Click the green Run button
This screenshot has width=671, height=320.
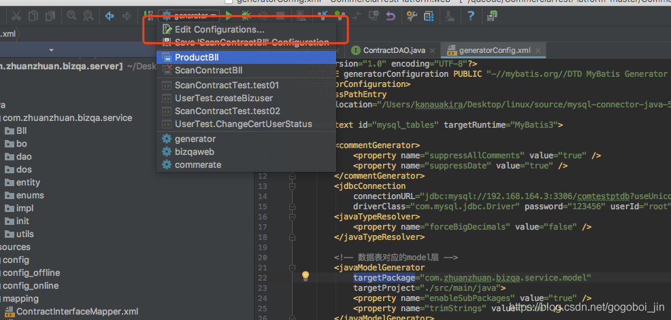point(229,16)
